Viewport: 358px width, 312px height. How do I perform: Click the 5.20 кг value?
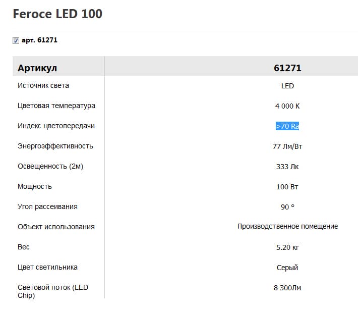[x=287, y=247]
